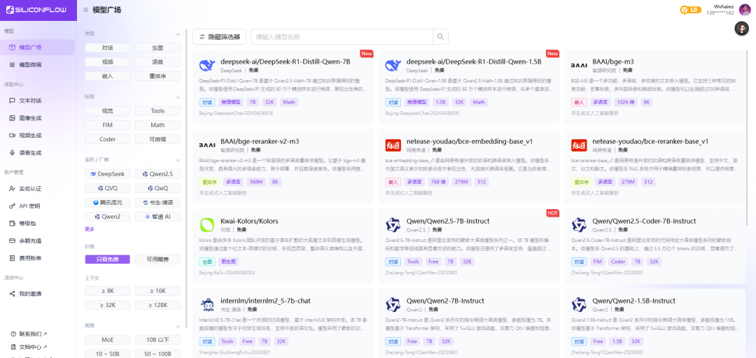This screenshot has height=358, width=756.
Task: Click the 文本对话 chat bubble icon
Action: (13, 101)
